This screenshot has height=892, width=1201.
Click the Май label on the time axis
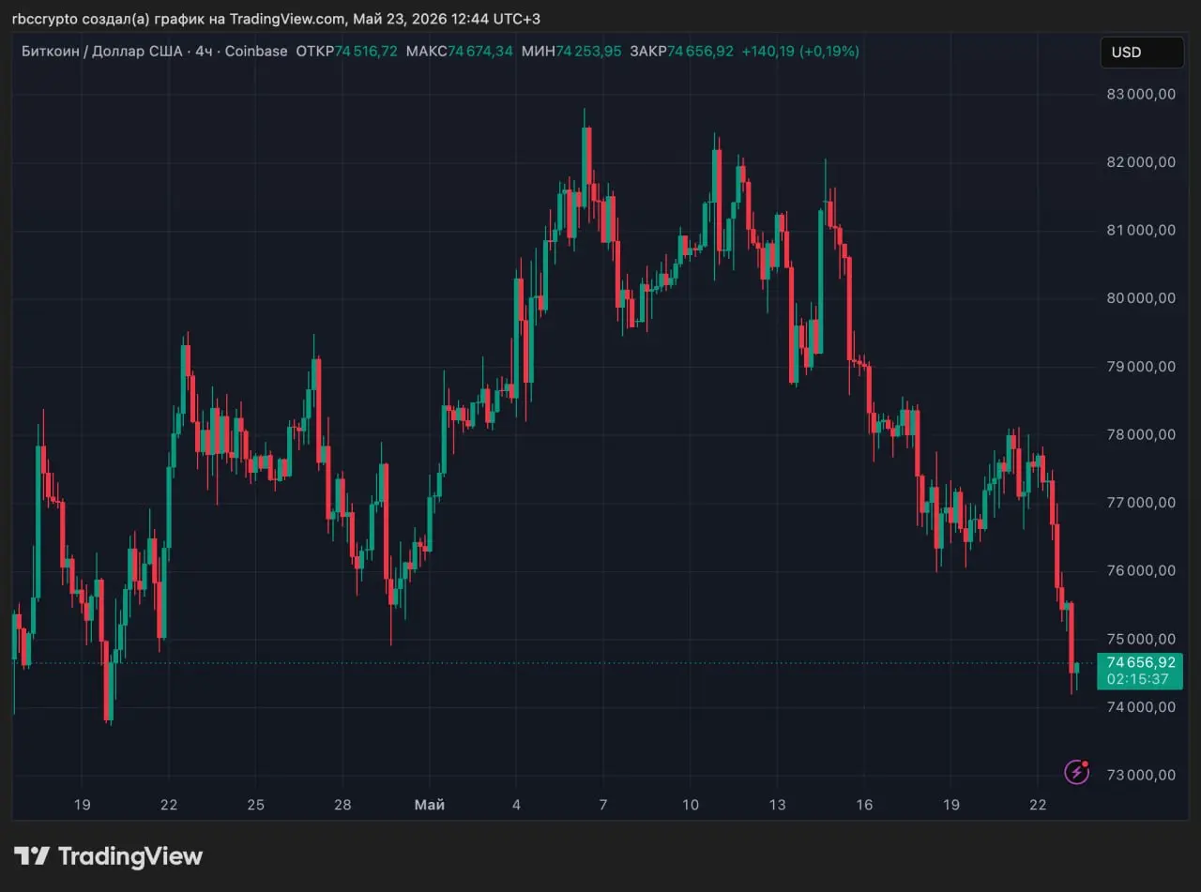[430, 805]
